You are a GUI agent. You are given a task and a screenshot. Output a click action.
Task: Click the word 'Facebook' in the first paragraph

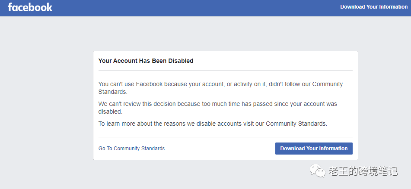tap(149, 84)
